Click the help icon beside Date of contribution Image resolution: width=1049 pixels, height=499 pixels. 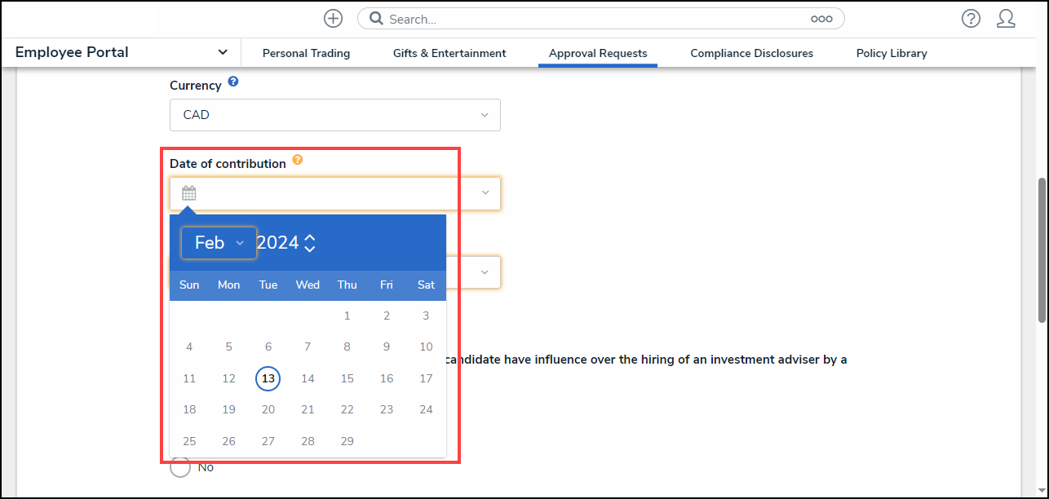(298, 160)
